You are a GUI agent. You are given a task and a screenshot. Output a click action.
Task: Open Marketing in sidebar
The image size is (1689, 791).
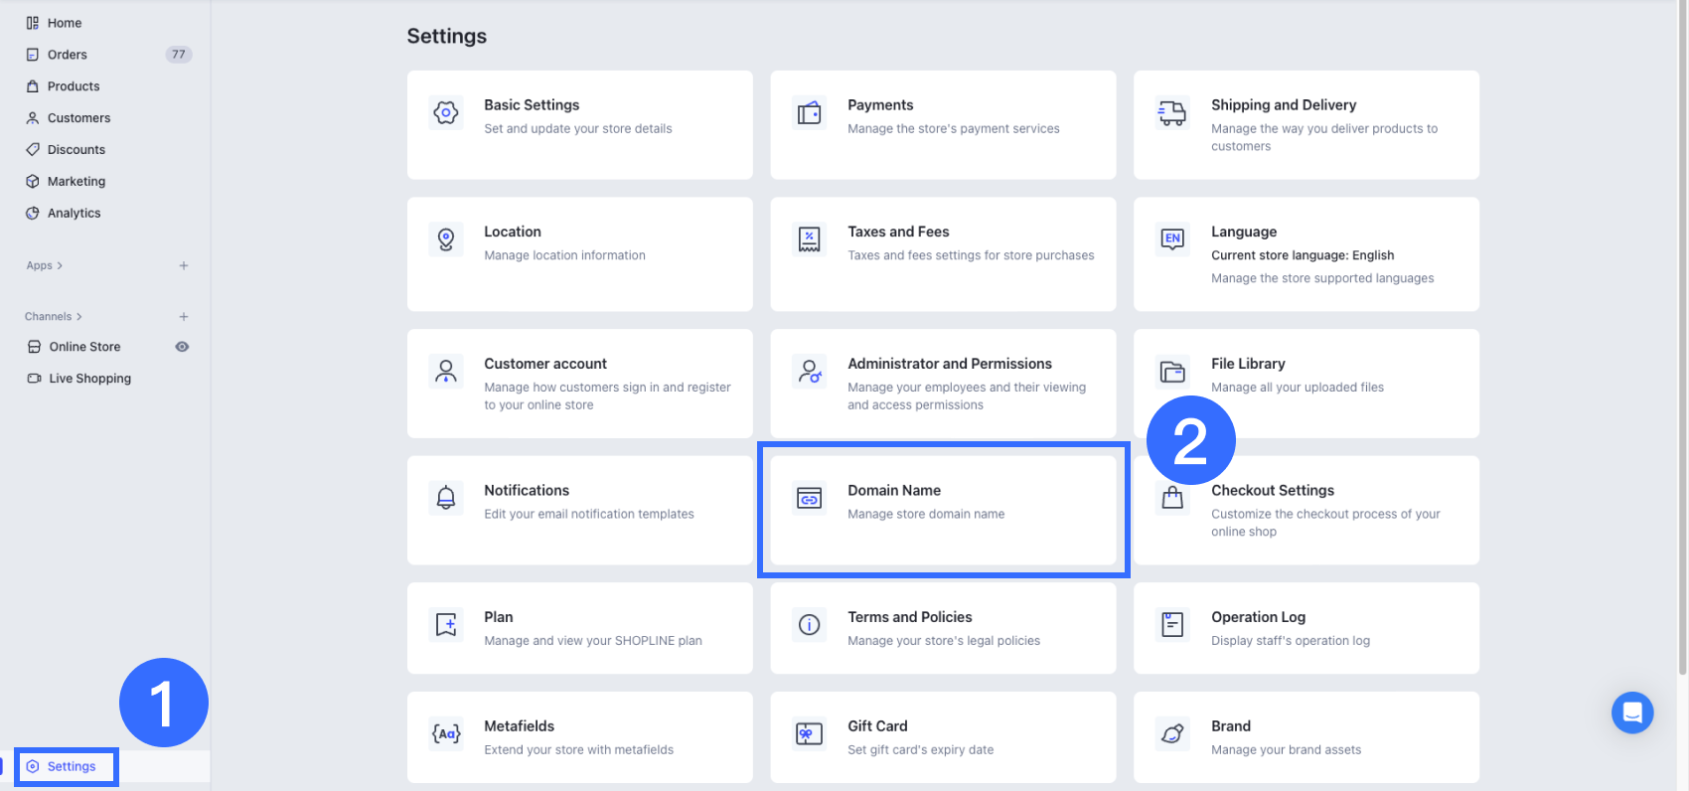(x=77, y=182)
